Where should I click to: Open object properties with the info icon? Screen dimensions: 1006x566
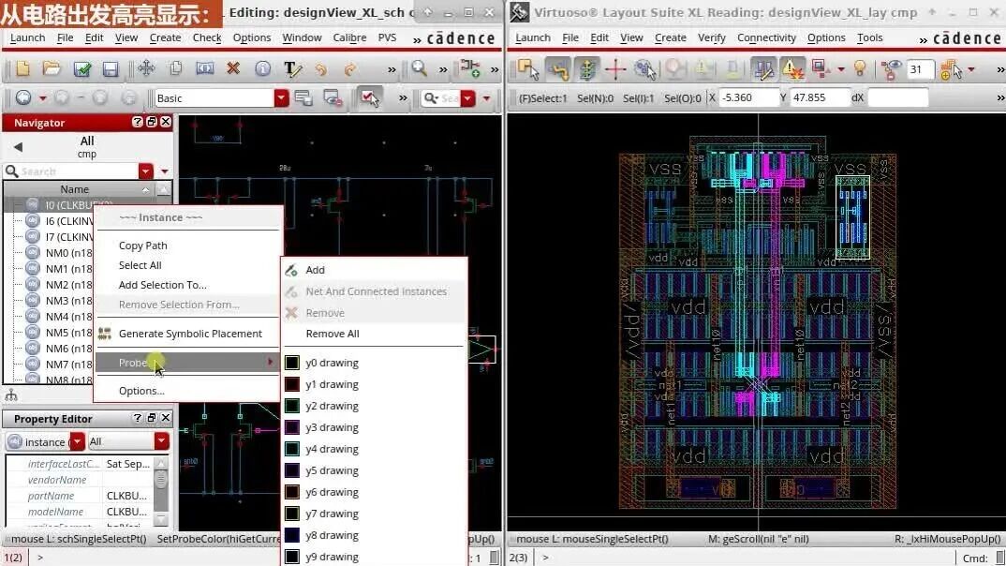pyautogui.click(x=262, y=68)
